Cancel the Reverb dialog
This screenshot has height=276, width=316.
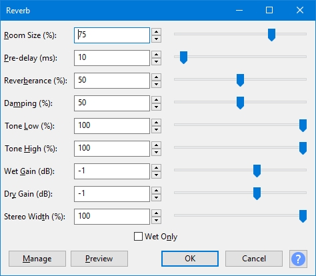[x=254, y=259]
